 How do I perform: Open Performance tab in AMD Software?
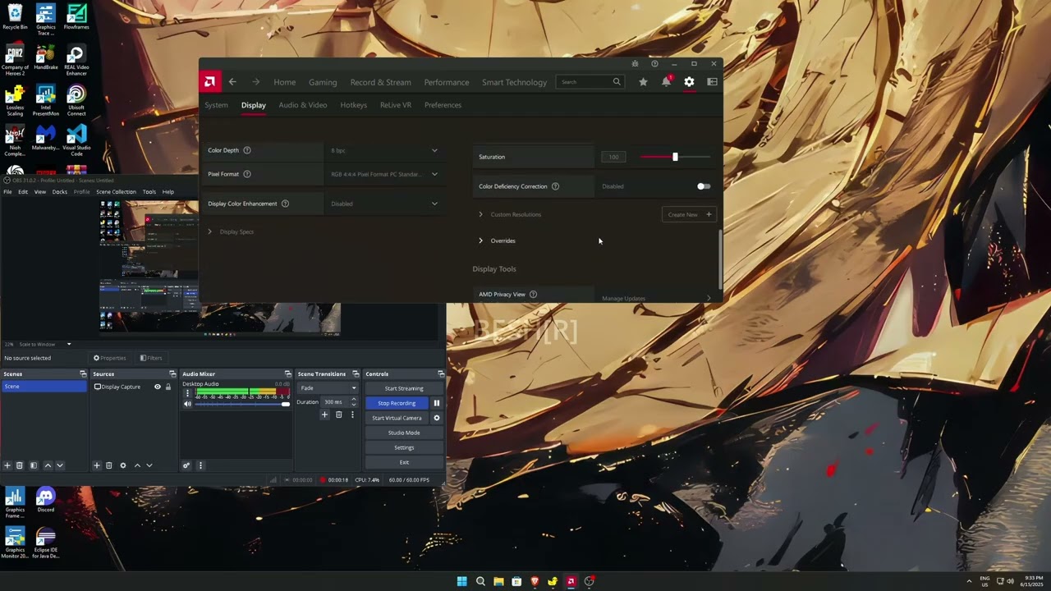click(x=447, y=82)
